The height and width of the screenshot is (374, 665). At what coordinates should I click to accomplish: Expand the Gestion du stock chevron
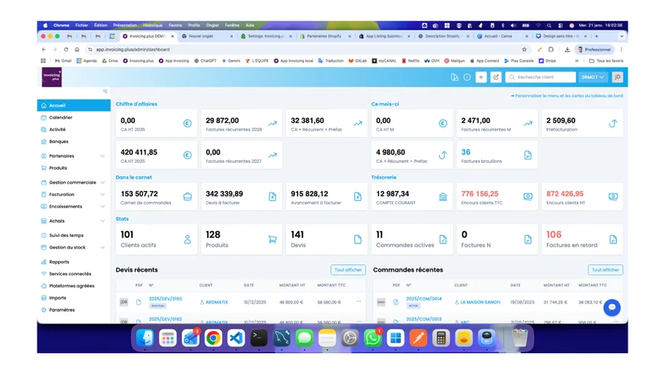coord(102,247)
